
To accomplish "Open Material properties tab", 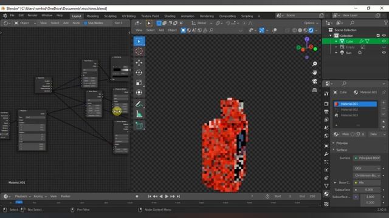I will click(326, 194).
